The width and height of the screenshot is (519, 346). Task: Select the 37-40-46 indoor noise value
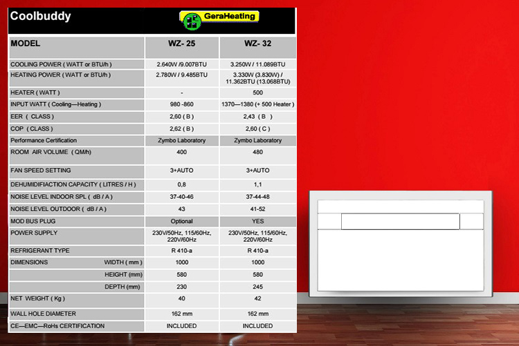pos(182,197)
